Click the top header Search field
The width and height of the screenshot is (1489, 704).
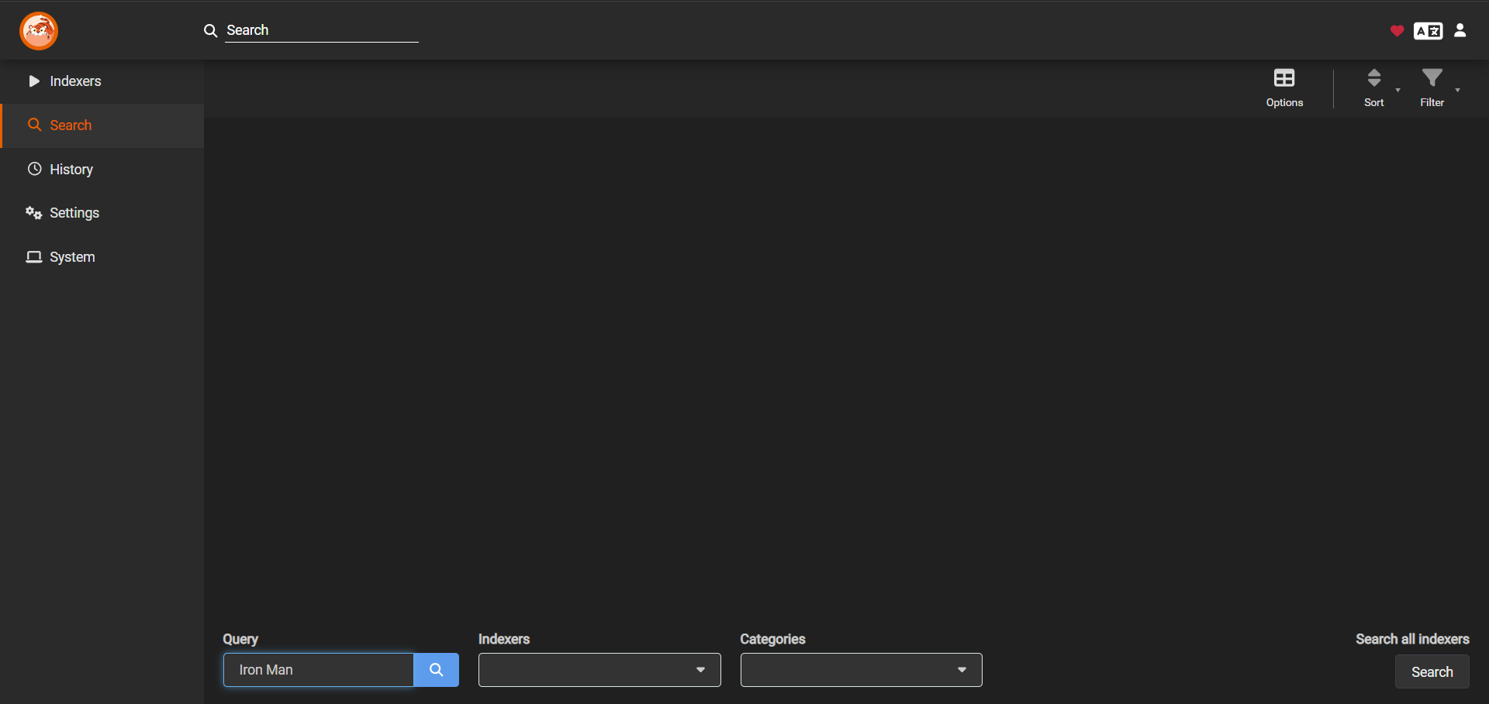(x=321, y=31)
